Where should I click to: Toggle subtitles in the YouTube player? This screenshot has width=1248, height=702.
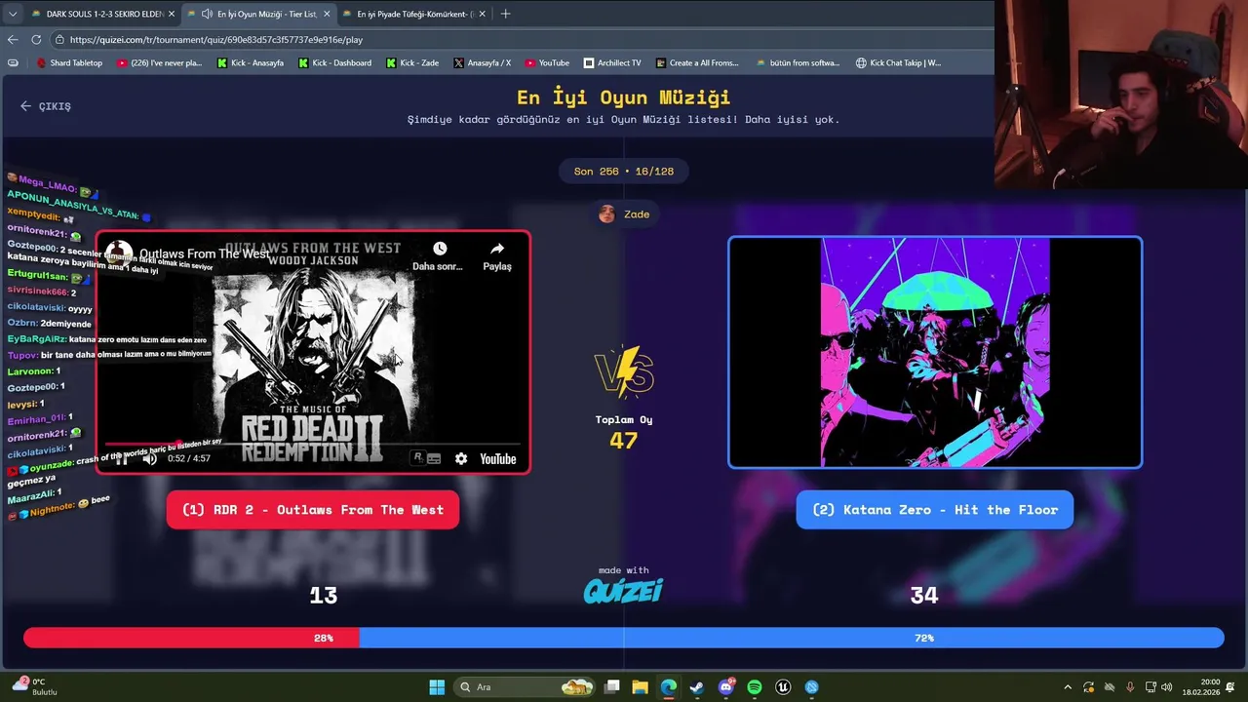click(x=434, y=458)
